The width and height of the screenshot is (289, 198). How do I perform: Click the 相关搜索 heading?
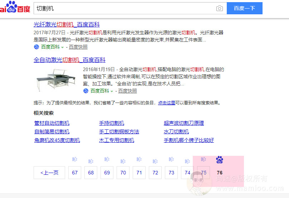(44, 113)
